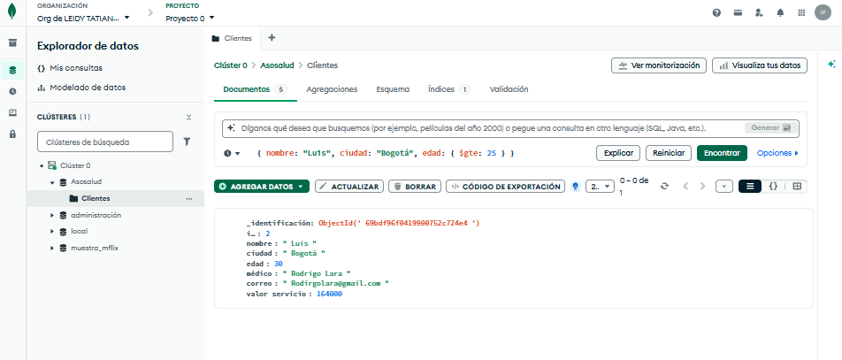The image size is (842, 360).
Task: Expand the muestra_mflix database
Action: (52, 248)
